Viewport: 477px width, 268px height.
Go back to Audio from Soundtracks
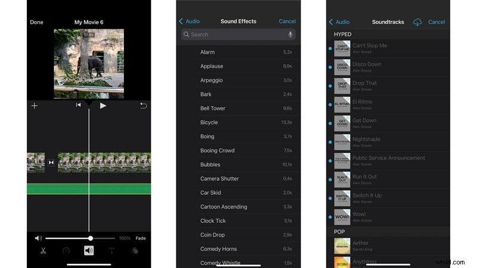click(339, 22)
